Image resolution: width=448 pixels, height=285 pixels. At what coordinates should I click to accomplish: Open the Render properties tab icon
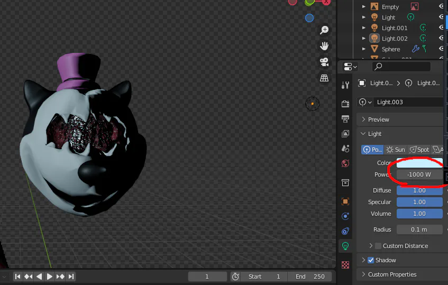coord(345,104)
